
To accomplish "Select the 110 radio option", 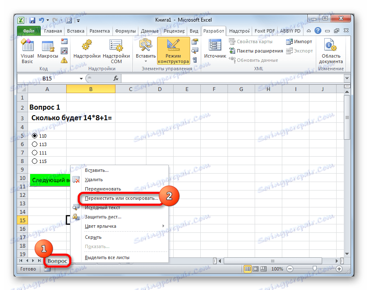I will (x=34, y=136).
